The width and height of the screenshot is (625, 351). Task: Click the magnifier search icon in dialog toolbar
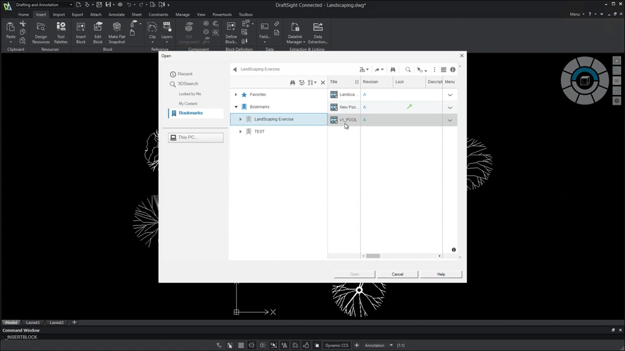408,70
